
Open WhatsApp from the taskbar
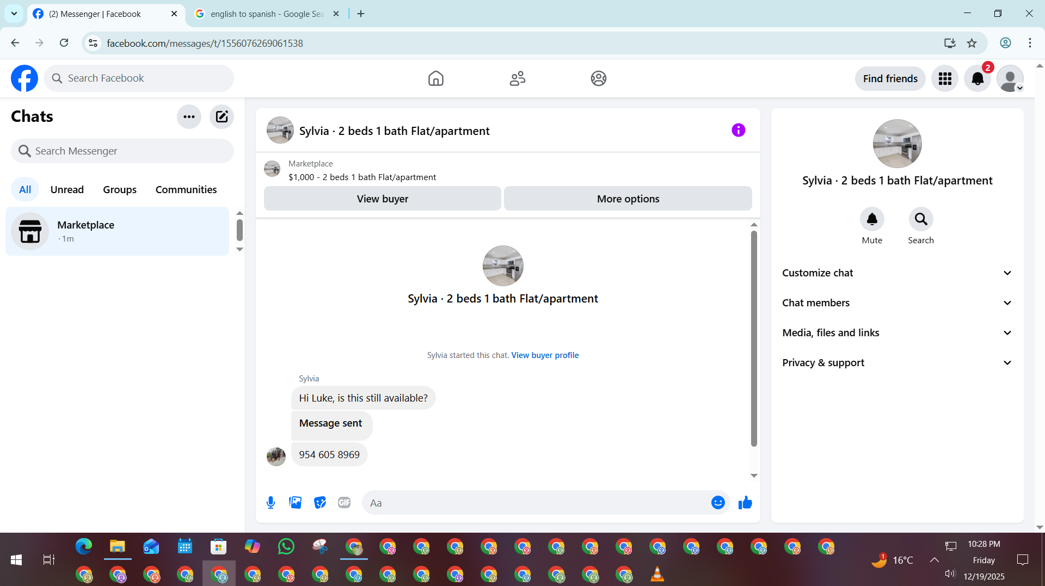pyautogui.click(x=286, y=546)
